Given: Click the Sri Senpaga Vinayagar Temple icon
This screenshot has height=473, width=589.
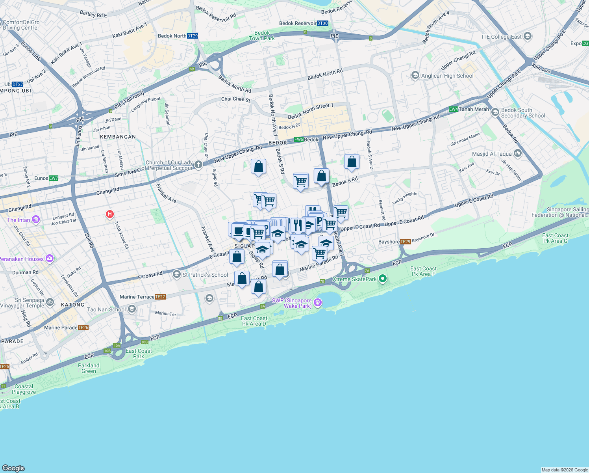Looking at the screenshot, I should coord(50,302).
